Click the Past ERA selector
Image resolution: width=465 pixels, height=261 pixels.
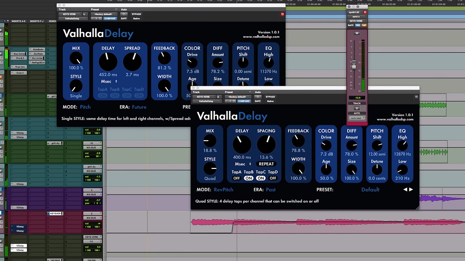271,190
